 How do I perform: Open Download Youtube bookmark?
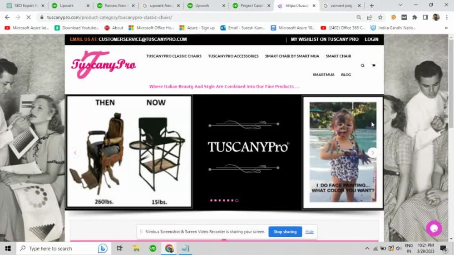pos(77,28)
